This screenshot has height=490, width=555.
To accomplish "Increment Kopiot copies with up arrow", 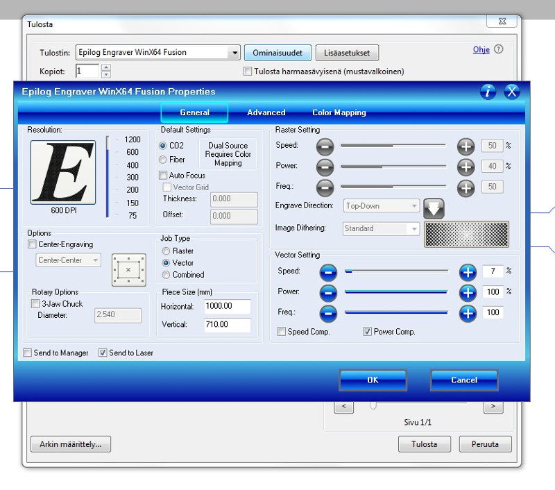I will pos(106,67).
